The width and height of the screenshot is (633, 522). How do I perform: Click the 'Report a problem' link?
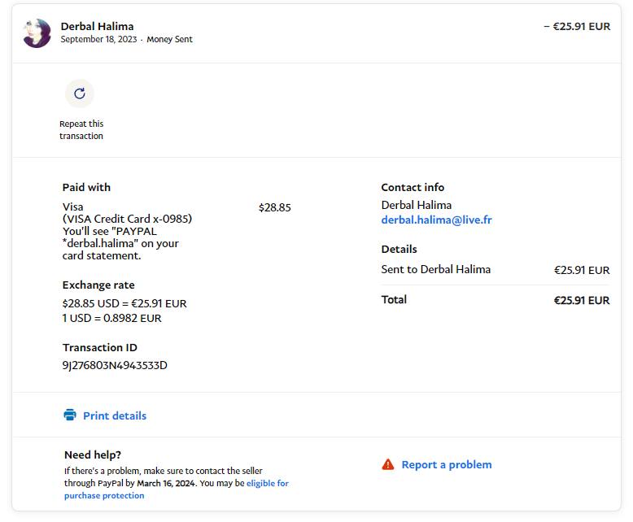pyautogui.click(x=447, y=465)
